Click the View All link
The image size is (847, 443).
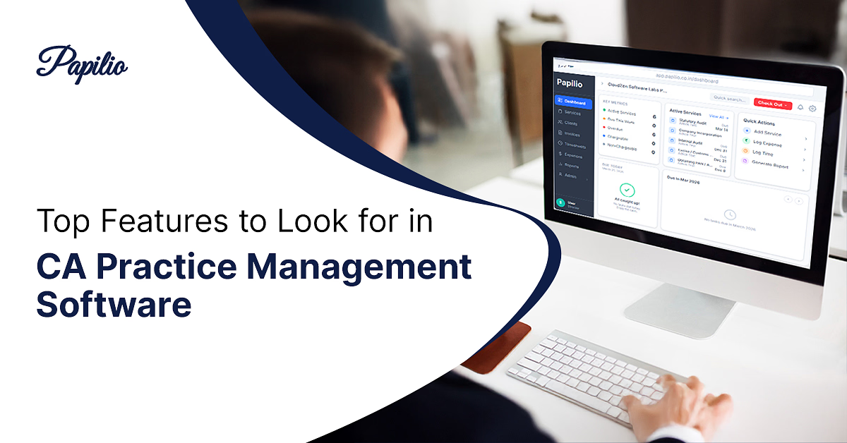[x=719, y=116]
